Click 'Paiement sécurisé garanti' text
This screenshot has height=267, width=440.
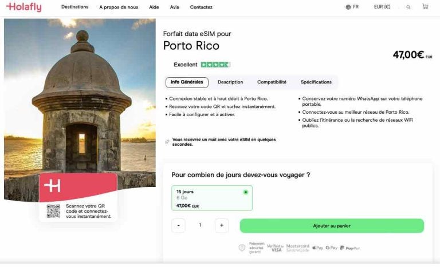257,248
